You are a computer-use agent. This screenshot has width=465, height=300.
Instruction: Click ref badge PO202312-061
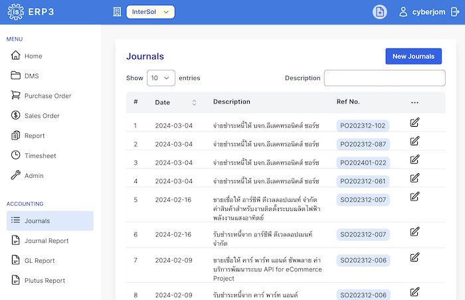(x=363, y=181)
